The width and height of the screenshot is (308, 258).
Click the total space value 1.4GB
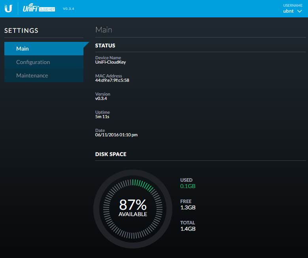(x=188, y=229)
